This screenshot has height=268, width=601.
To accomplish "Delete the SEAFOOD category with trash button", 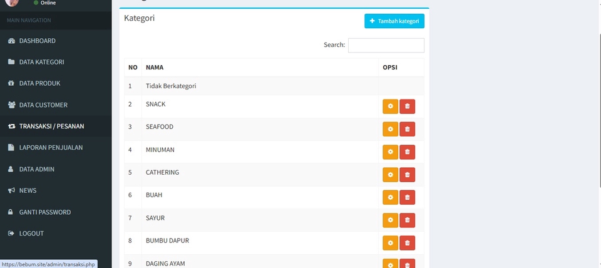I will pyautogui.click(x=407, y=129).
